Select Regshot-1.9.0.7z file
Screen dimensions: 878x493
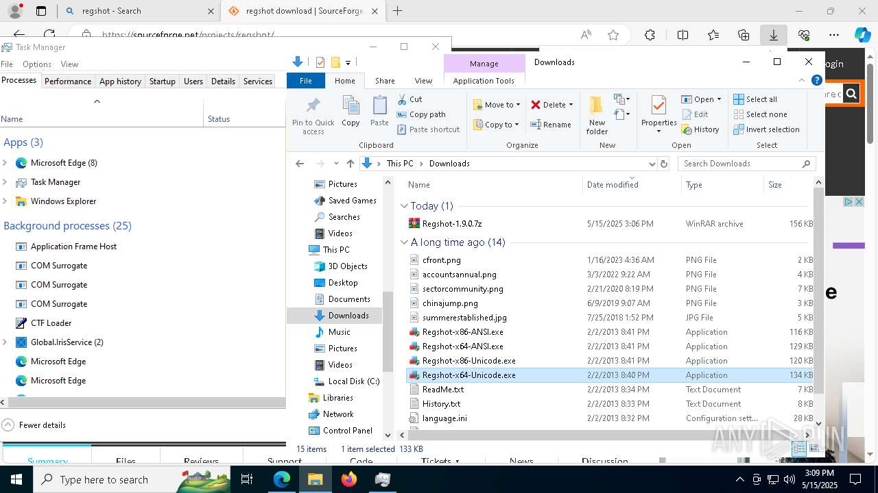coord(452,224)
